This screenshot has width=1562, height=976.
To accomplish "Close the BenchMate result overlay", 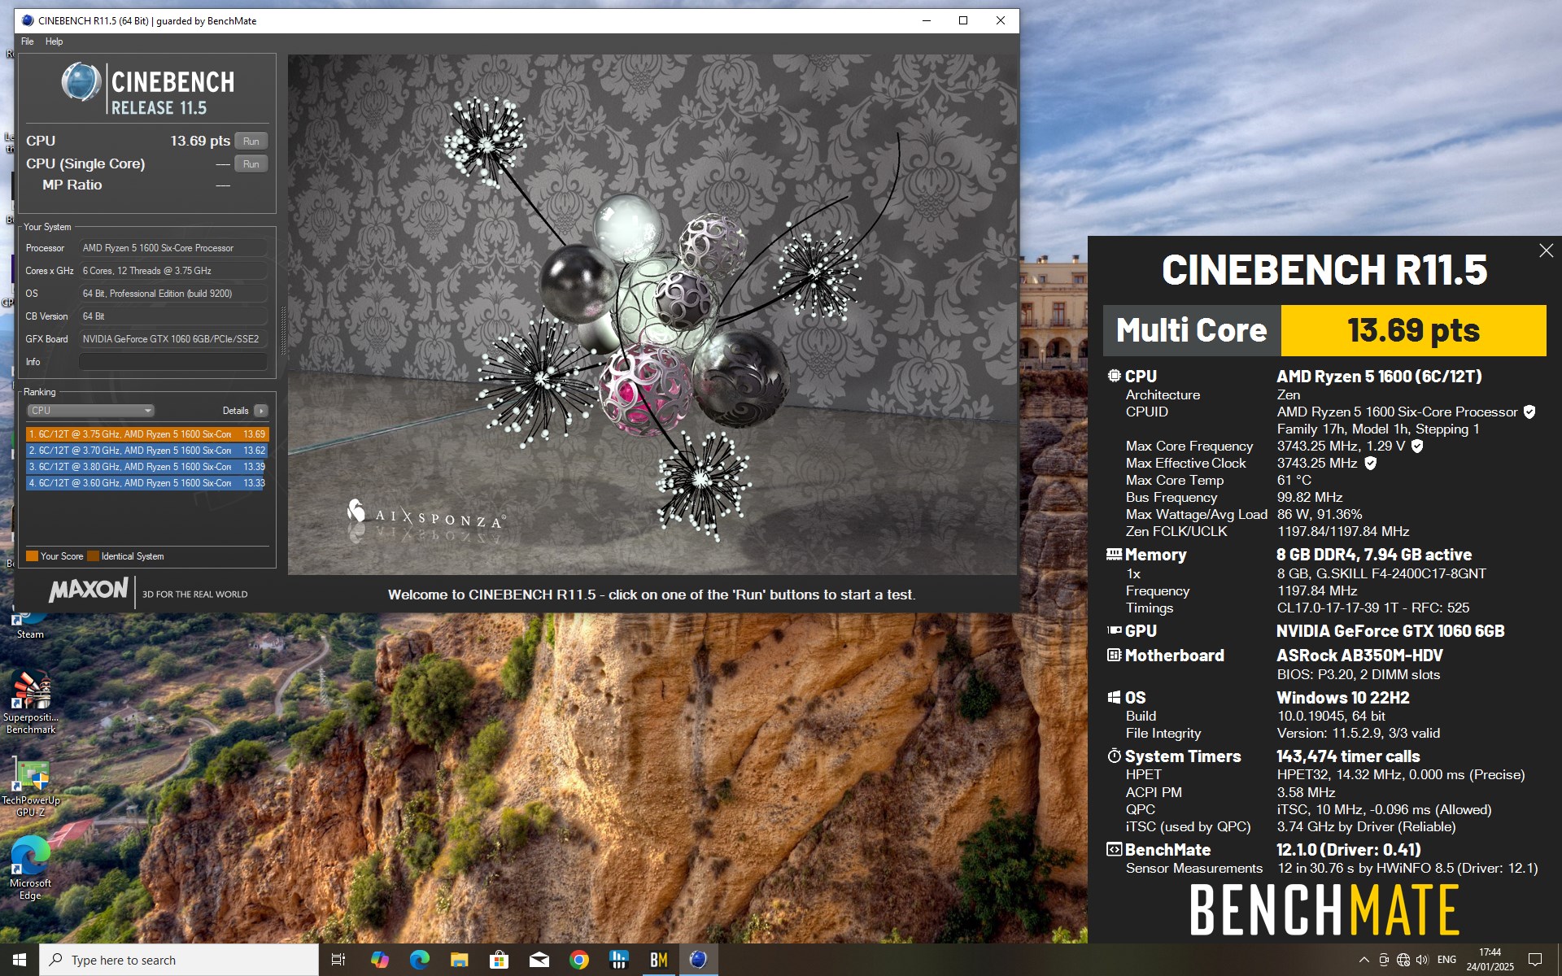I will pos(1546,251).
